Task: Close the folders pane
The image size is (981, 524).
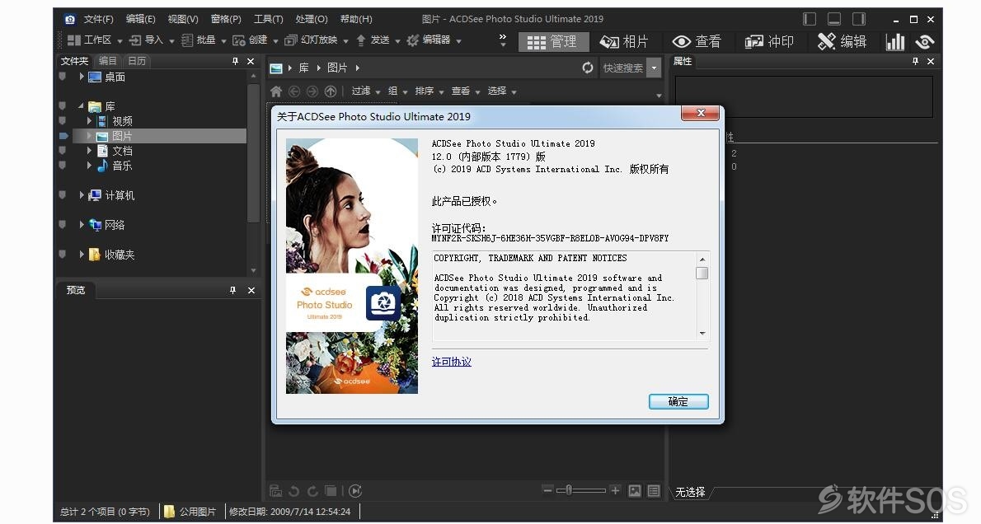Action: [251, 61]
